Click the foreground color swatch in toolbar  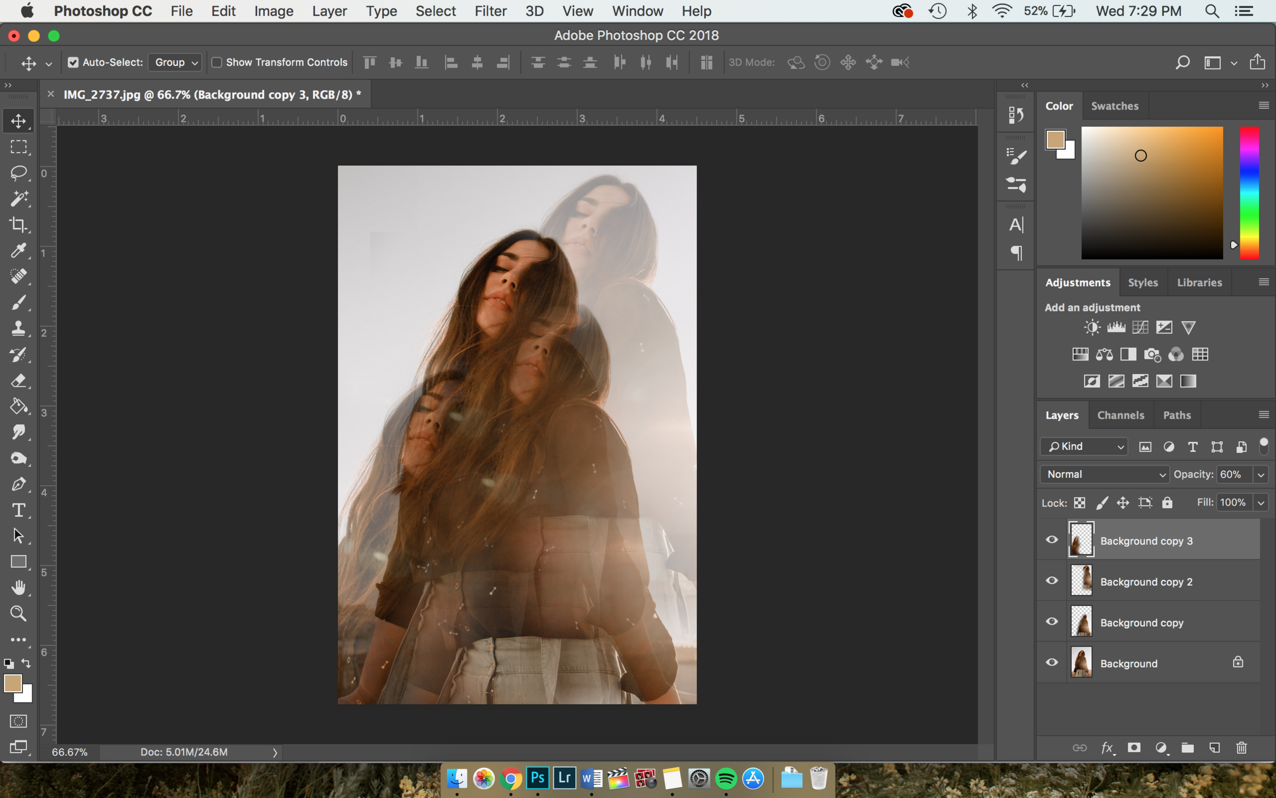(x=13, y=684)
